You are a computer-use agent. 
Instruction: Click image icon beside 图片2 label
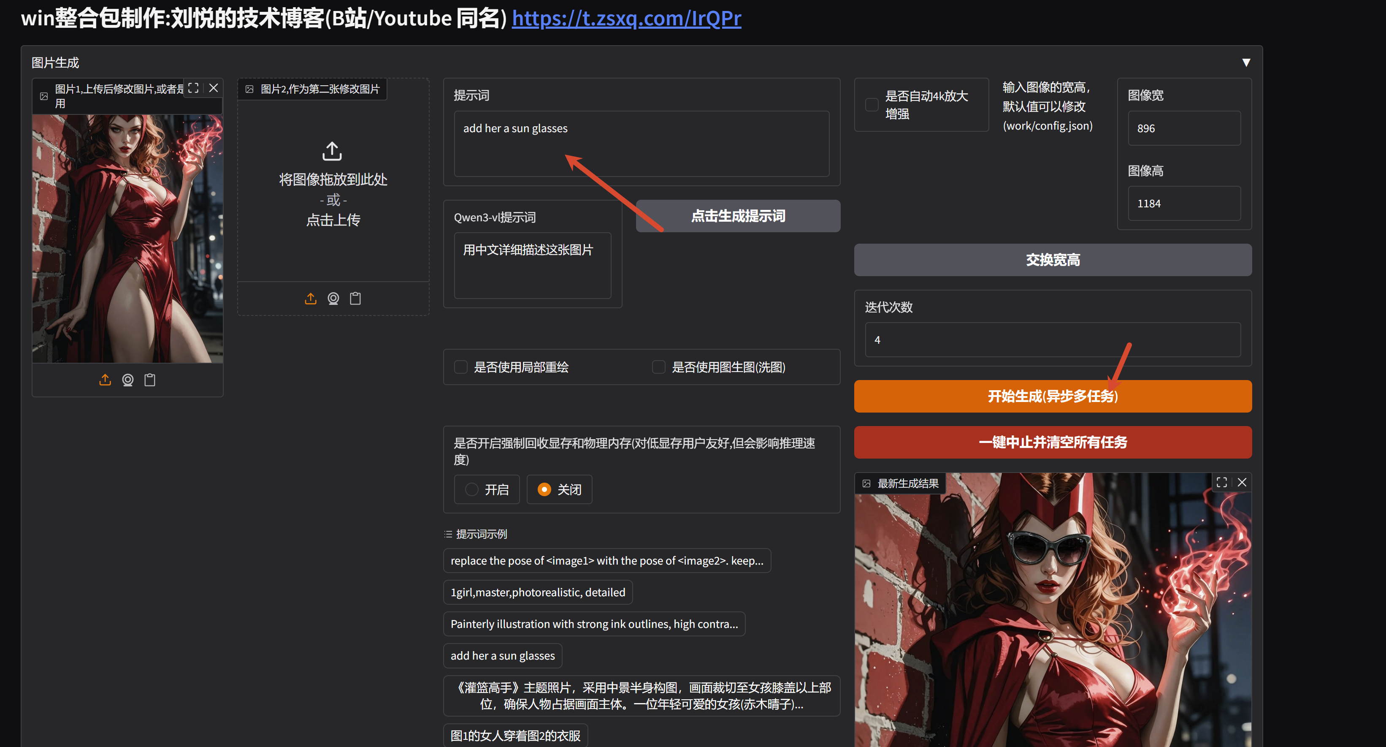(x=250, y=90)
